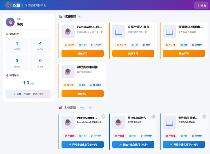Continue learning the 景秀酒店 standard course
Viewport: 210px width, 154px height.
(184, 54)
